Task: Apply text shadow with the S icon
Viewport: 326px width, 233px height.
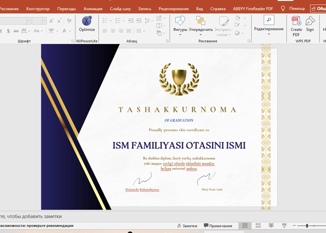Action: [8, 31]
